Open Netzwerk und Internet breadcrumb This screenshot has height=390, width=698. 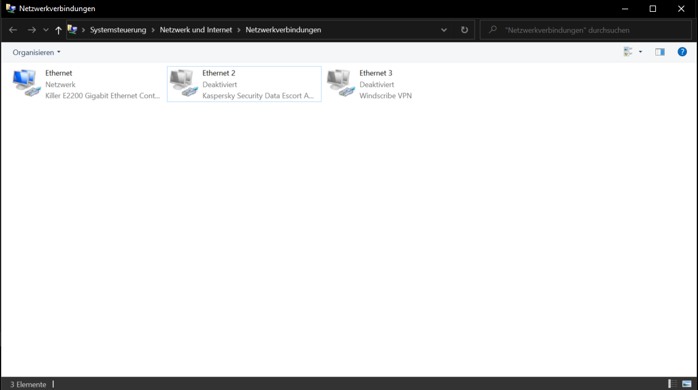click(196, 30)
